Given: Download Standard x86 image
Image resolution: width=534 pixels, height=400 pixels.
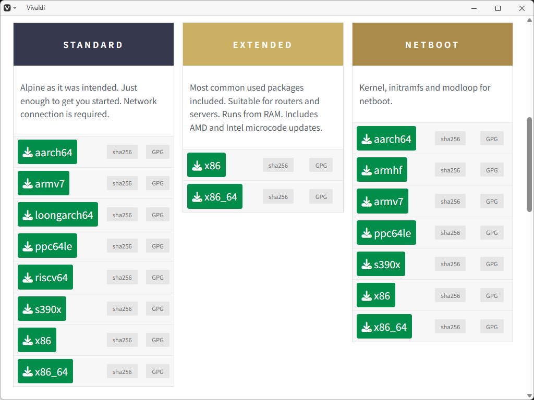Looking at the screenshot, I should (x=37, y=340).
